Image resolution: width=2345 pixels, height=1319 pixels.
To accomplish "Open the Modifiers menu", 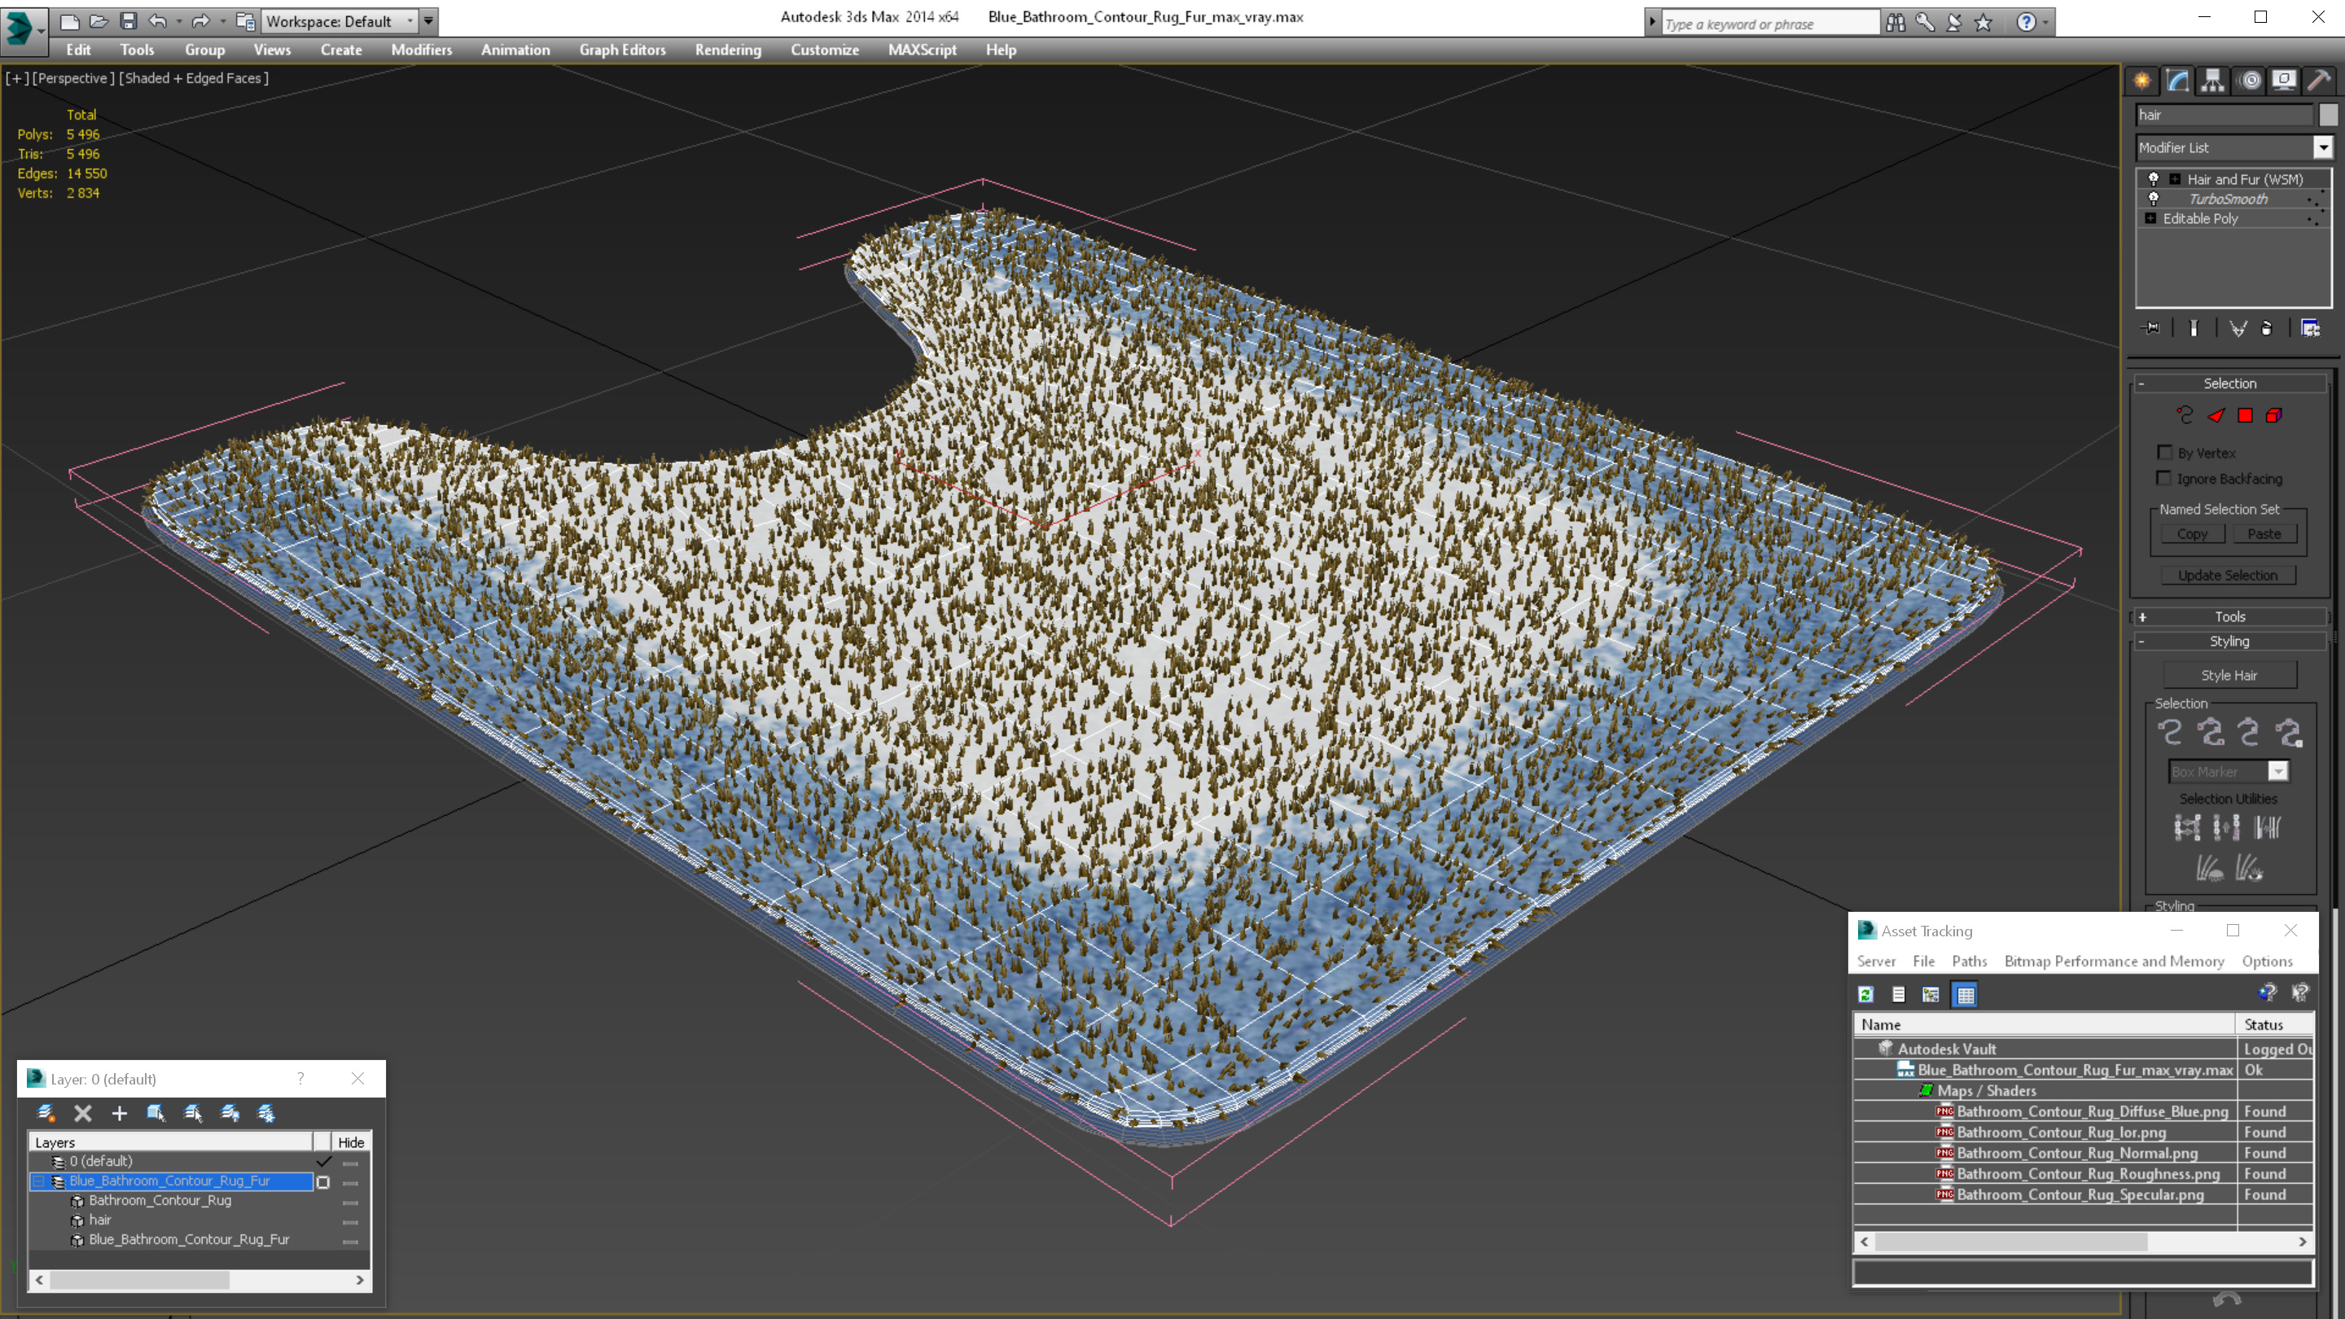I will pyautogui.click(x=422, y=49).
